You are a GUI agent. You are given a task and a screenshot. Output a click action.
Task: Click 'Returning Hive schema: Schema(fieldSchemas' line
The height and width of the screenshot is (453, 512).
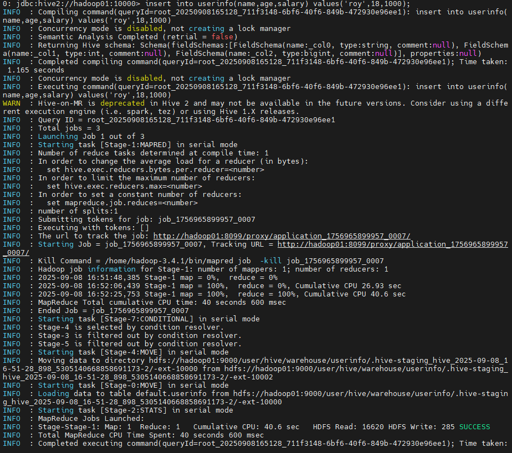tap(255, 50)
